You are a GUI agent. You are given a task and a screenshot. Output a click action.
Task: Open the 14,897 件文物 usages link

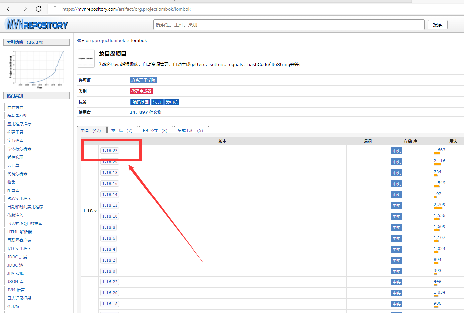(145, 112)
